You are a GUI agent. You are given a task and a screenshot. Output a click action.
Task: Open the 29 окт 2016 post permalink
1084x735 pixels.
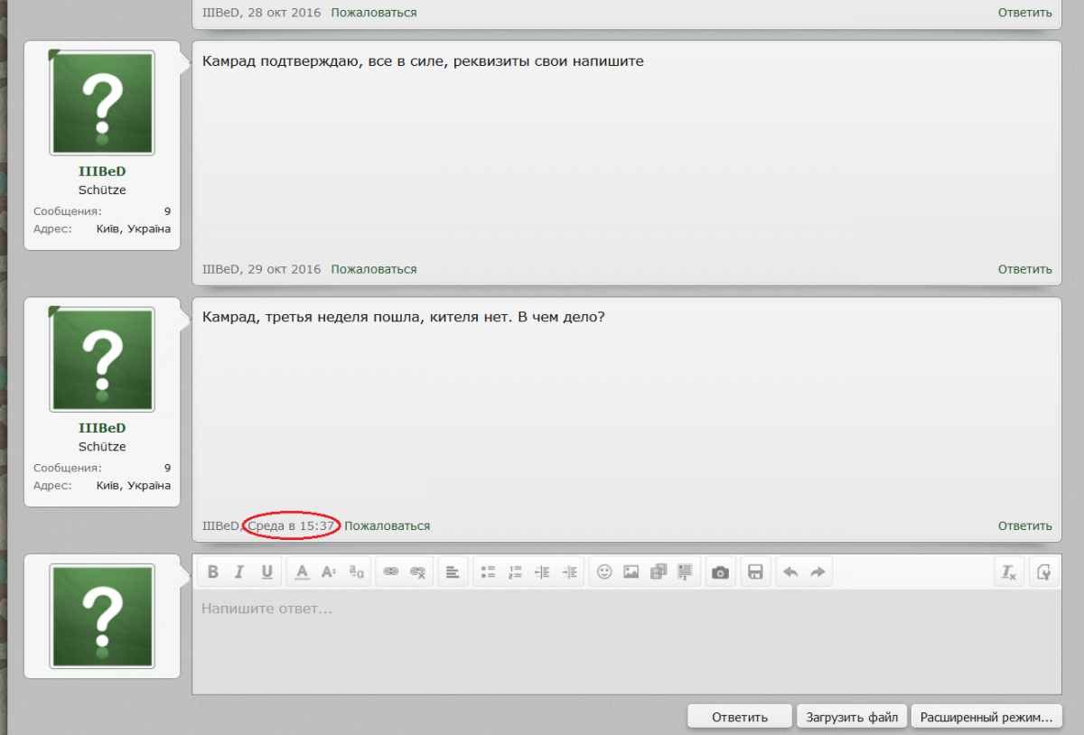[x=285, y=269]
